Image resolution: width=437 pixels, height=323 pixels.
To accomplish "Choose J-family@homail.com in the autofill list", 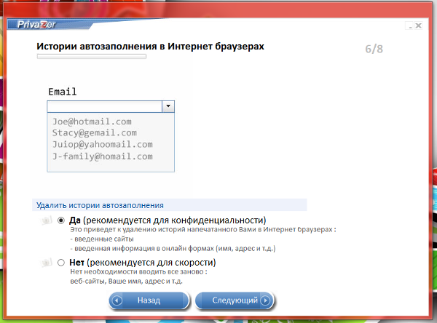I will [102, 156].
